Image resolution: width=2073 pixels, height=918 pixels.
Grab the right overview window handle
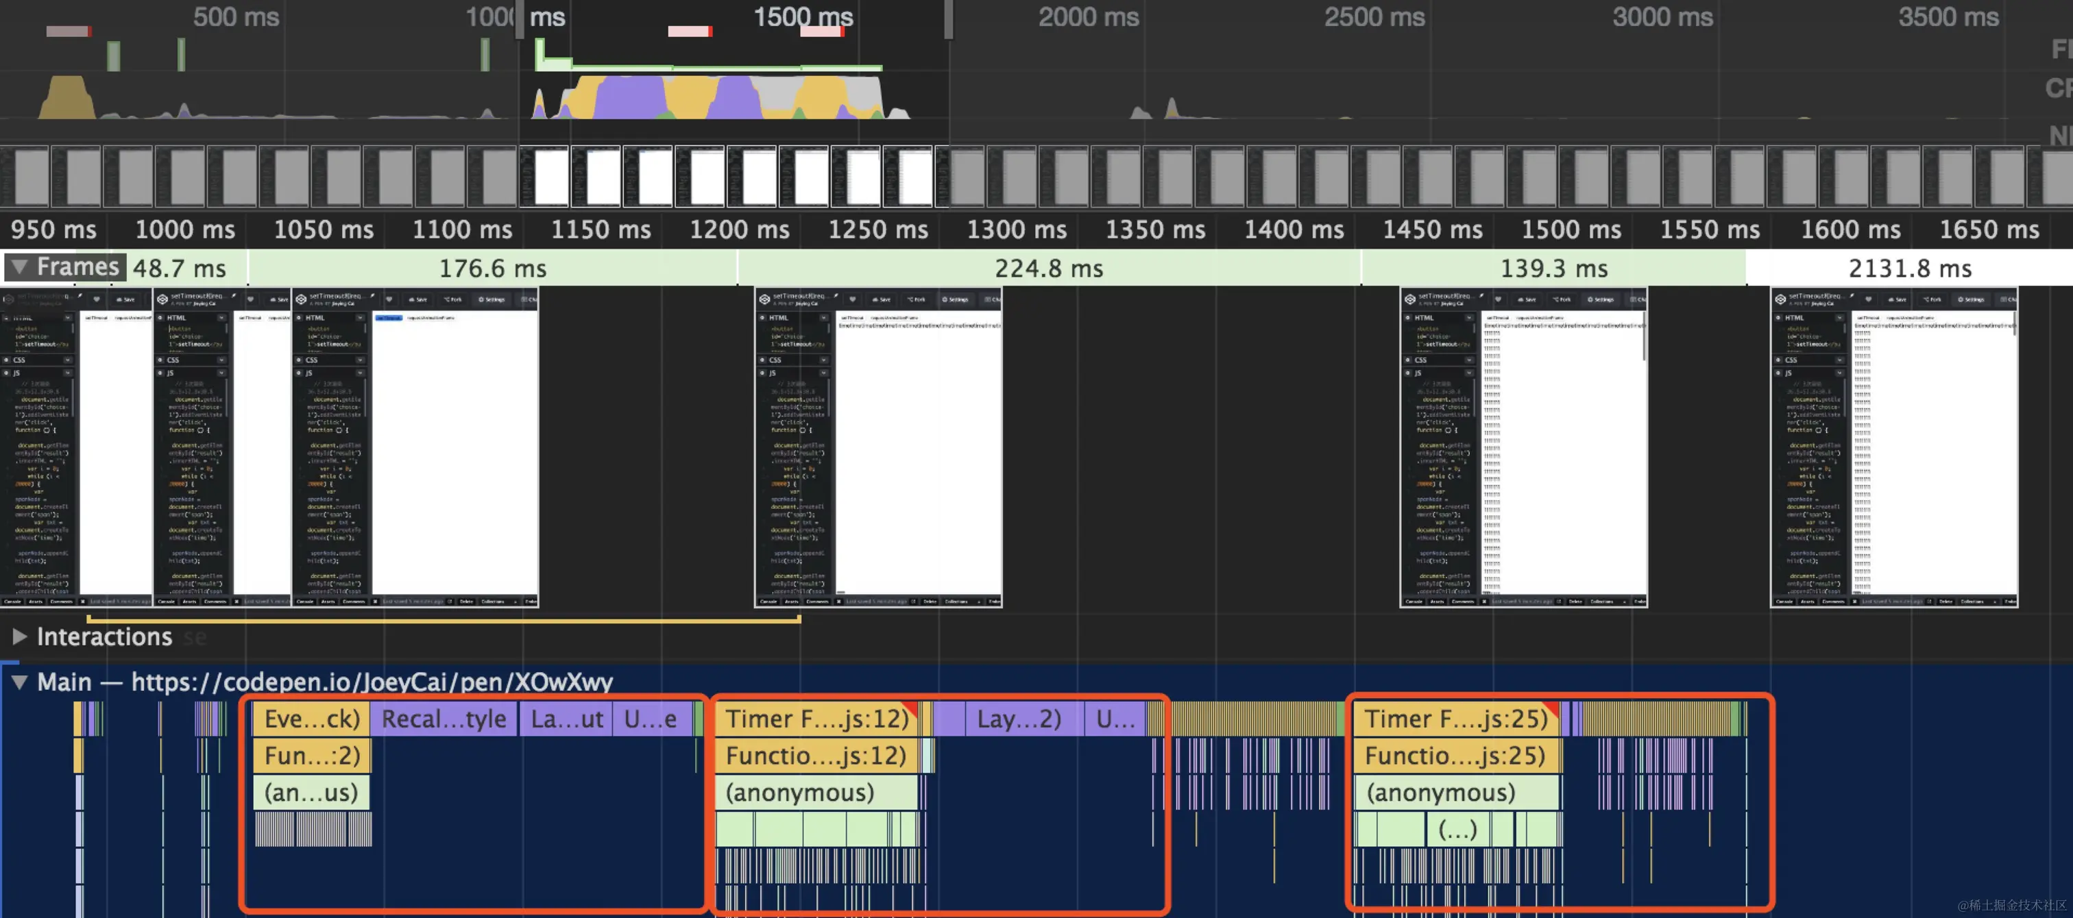point(949,20)
